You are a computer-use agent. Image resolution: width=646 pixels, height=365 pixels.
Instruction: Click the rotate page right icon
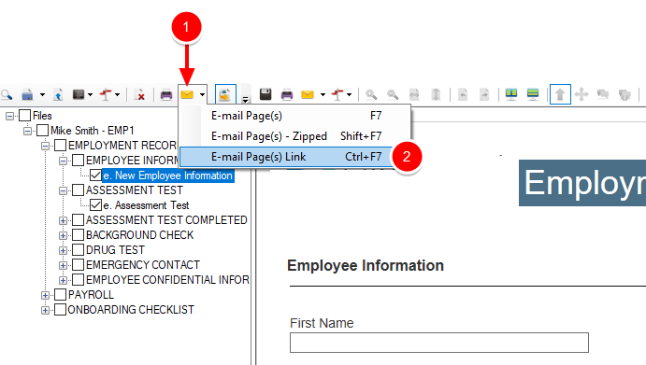(x=484, y=95)
